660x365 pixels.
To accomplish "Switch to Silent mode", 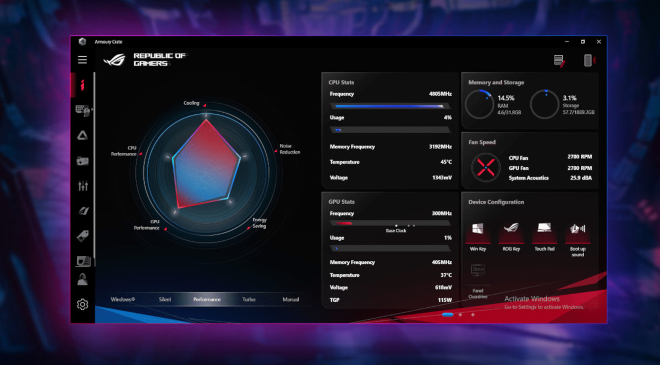I will 165,300.
